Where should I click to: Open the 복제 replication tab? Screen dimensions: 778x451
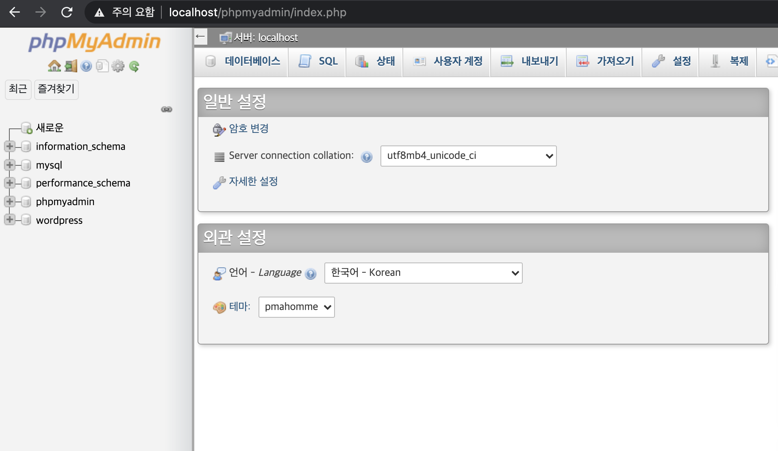(728, 62)
